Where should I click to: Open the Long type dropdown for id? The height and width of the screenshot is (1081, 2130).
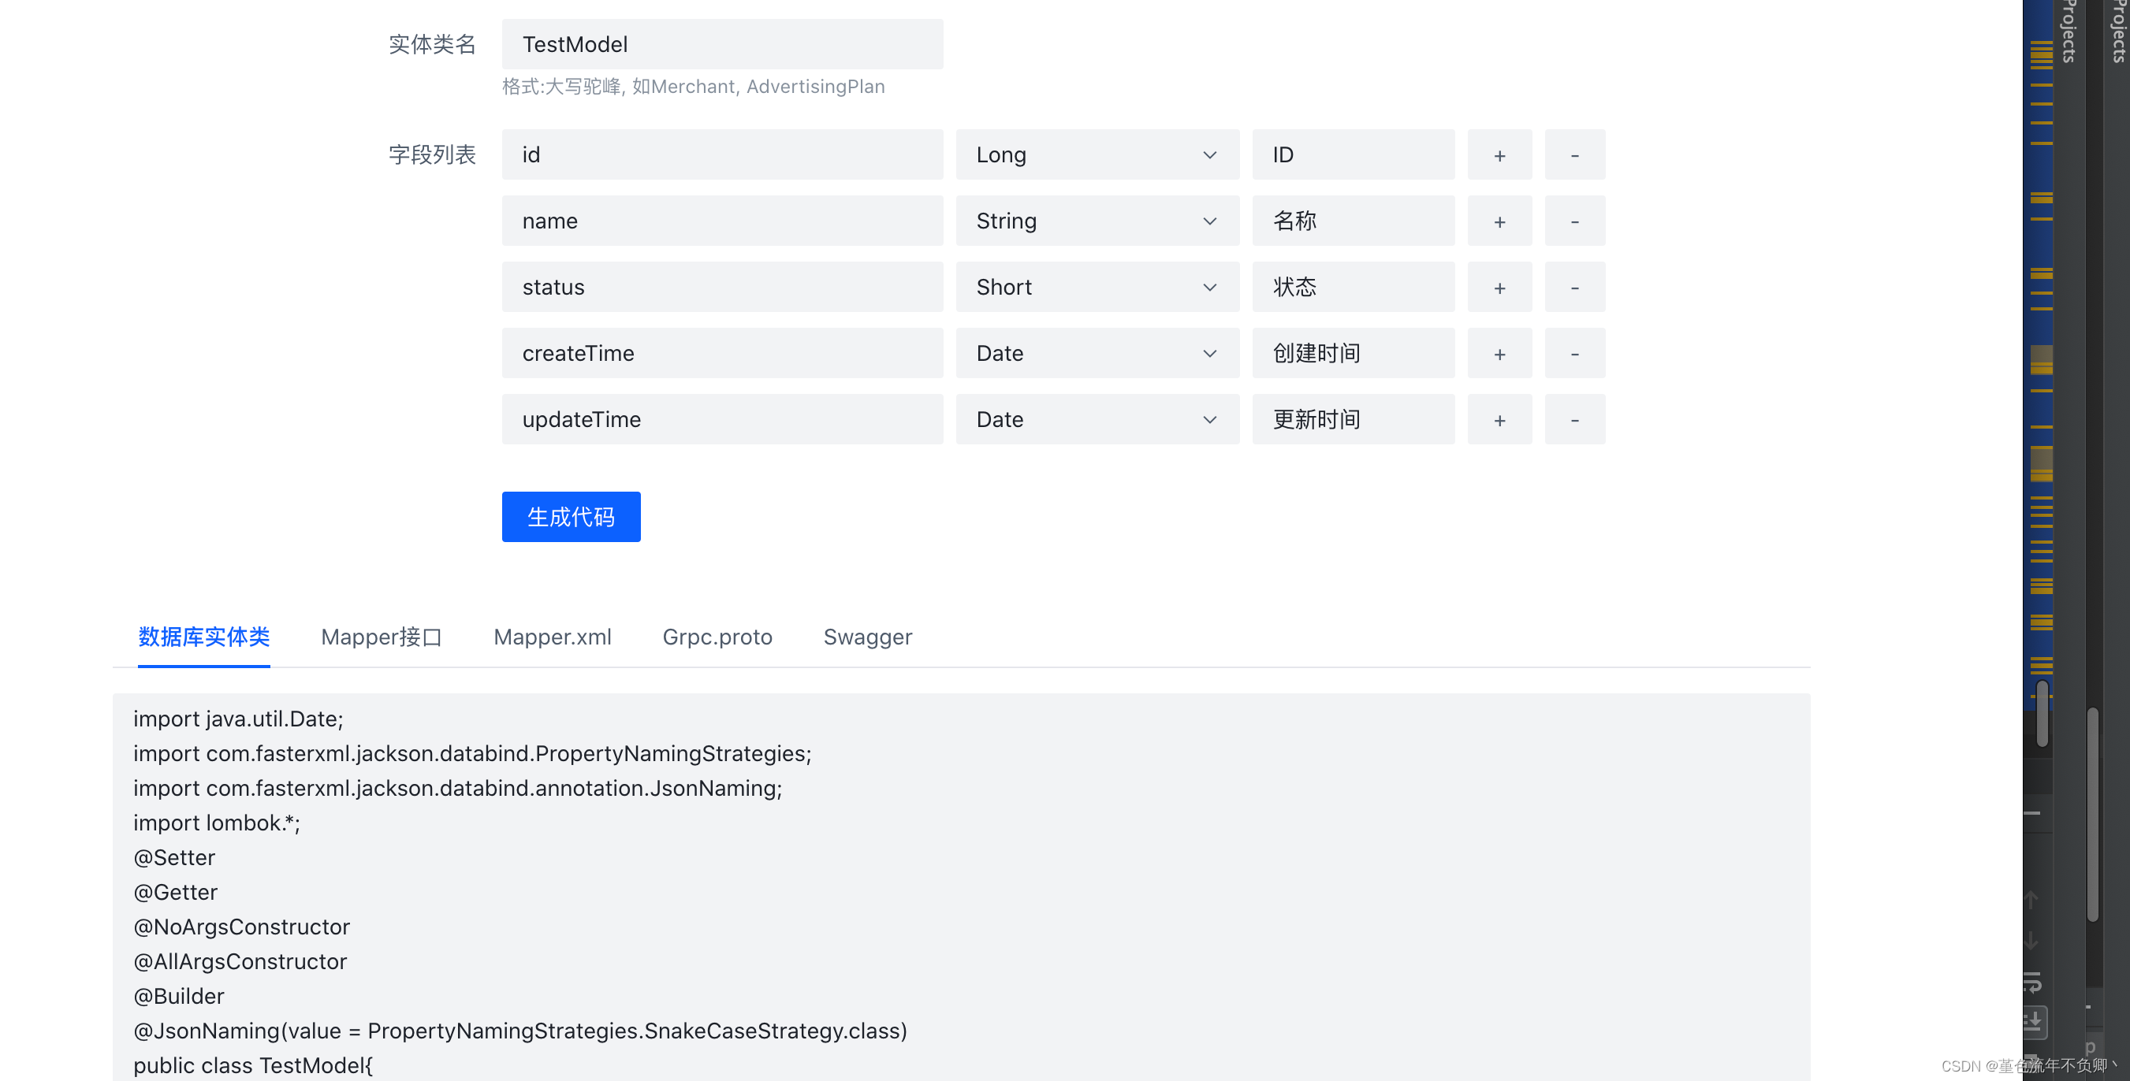1097,154
